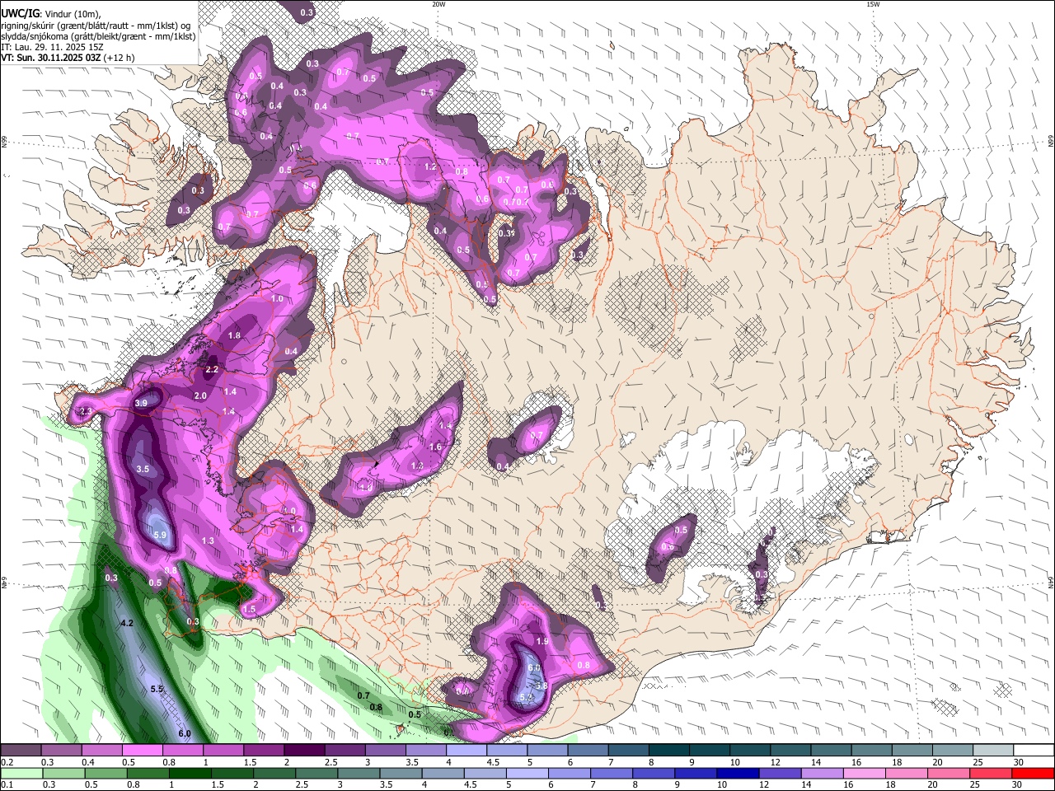The image size is (1055, 791).
Task: Select the dark mauve 0.2 swatch on the purple scale
Action: (x=21, y=750)
